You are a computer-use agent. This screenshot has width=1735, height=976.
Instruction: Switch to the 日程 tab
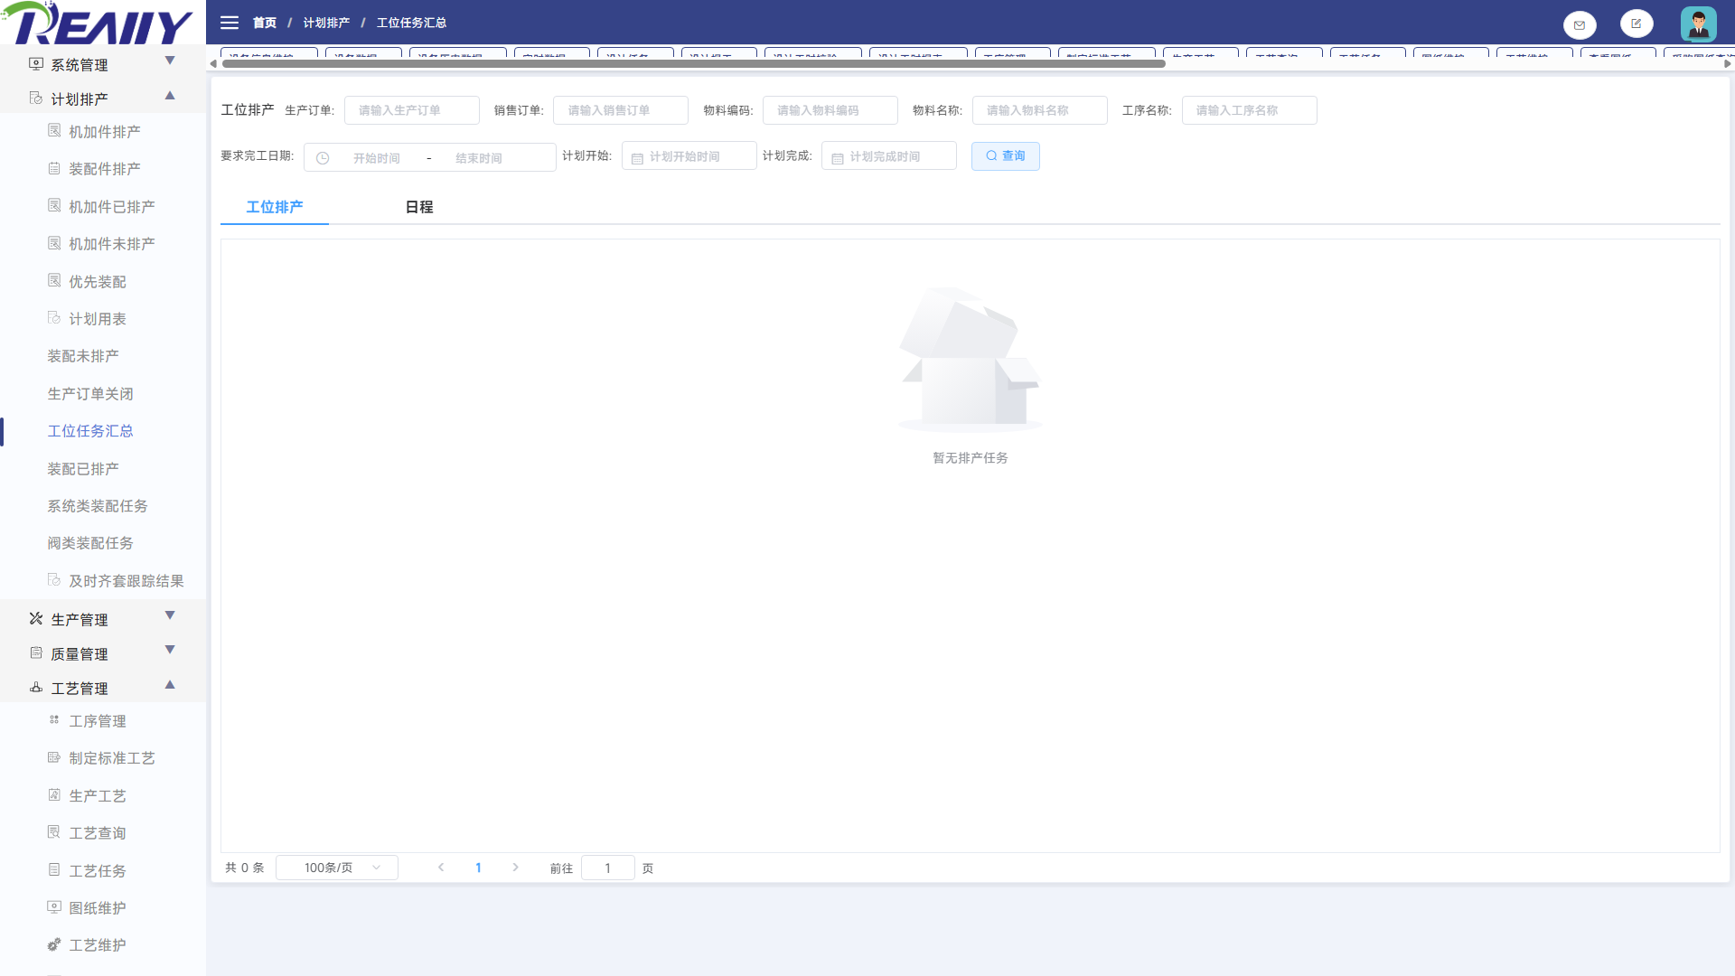(419, 207)
